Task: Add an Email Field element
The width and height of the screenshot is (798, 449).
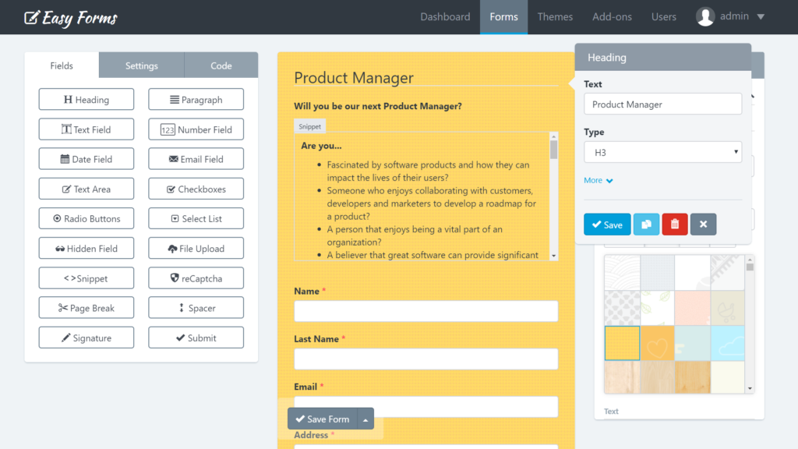Action: 196,158
